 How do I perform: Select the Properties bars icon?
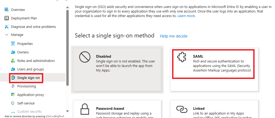(x=13, y=44)
